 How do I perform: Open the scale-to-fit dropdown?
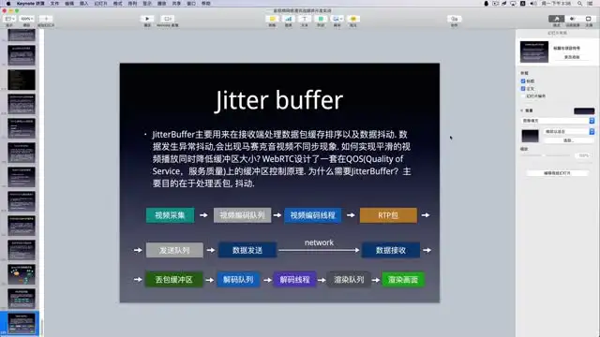569,131
